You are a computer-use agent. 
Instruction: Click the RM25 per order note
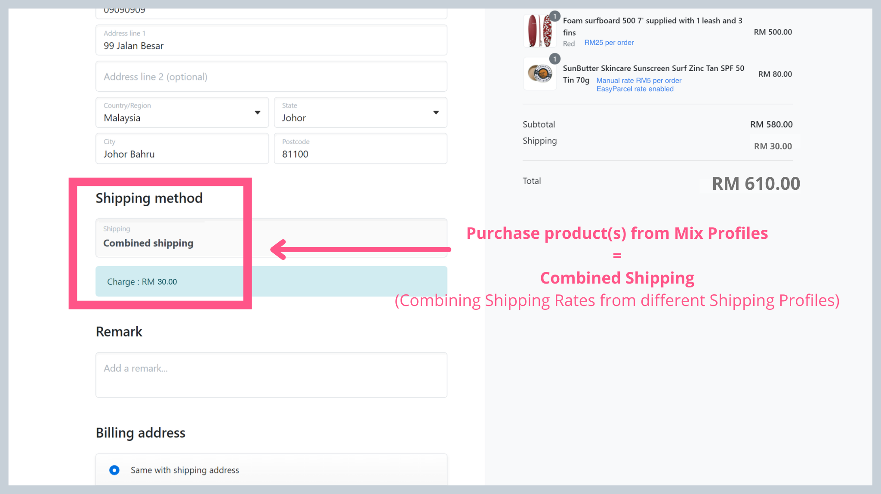tap(609, 43)
